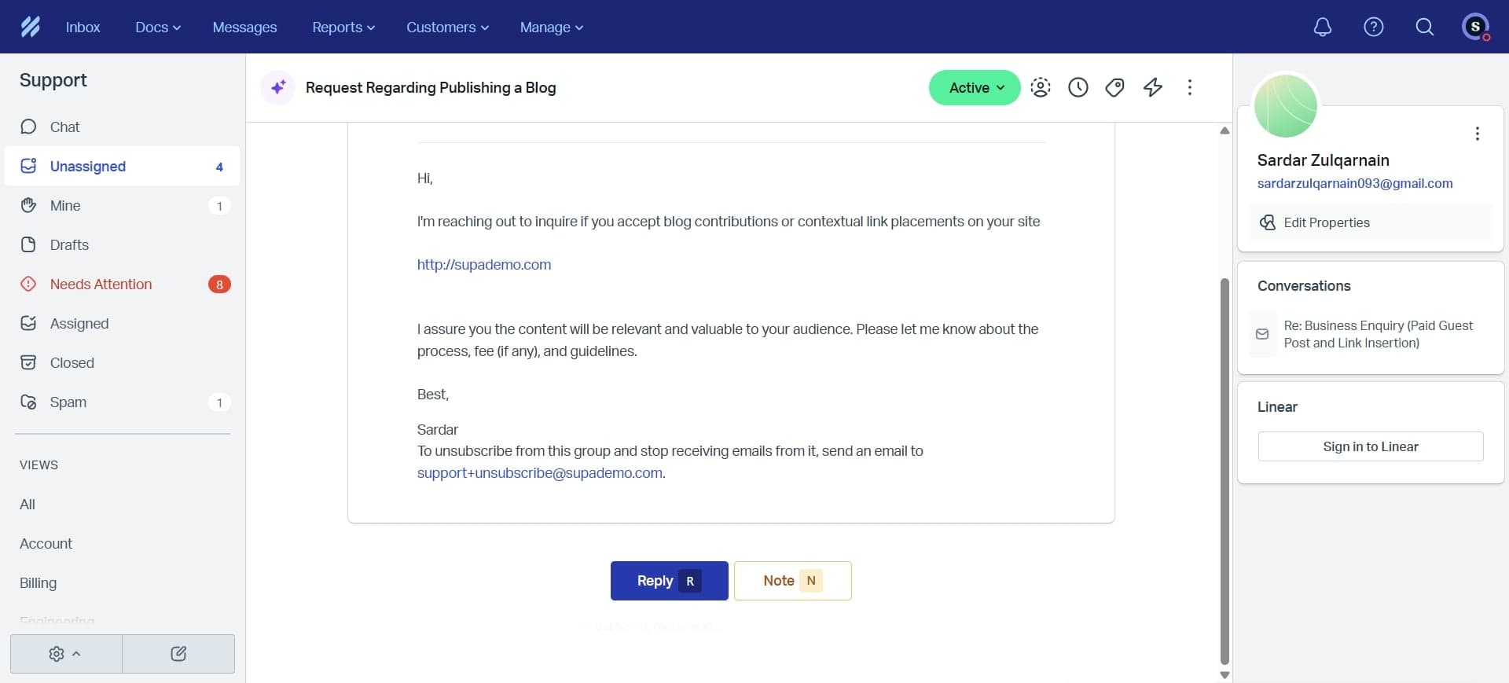1509x683 pixels.
Task: Open workflows lightning bolt icon
Action: click(x=1152, y=87)
